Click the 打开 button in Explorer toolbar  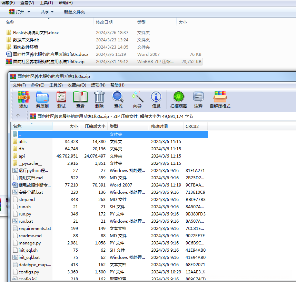tap(17, 12)
